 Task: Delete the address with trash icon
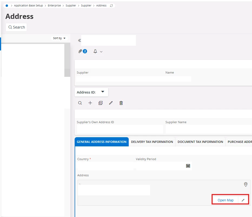(121, 103)
